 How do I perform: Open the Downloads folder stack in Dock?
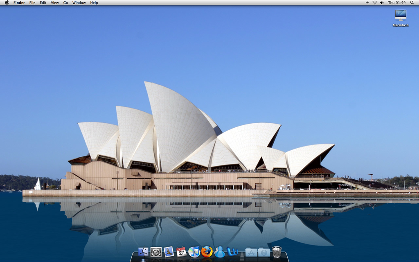[x=264, y=252]
